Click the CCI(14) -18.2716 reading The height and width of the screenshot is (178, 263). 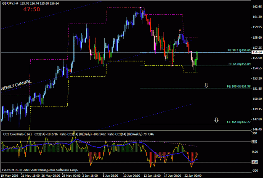[x=46, y=134]
